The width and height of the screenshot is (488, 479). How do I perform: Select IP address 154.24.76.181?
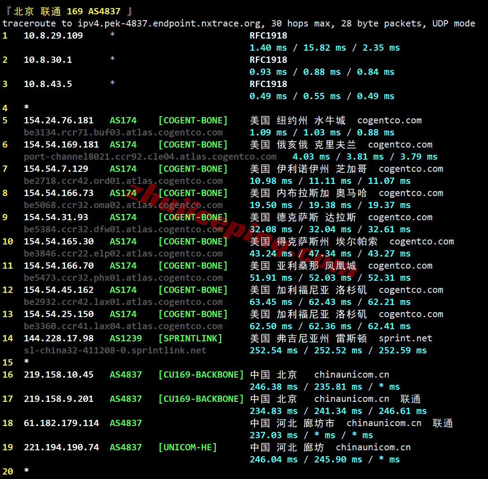click(59, 121)
